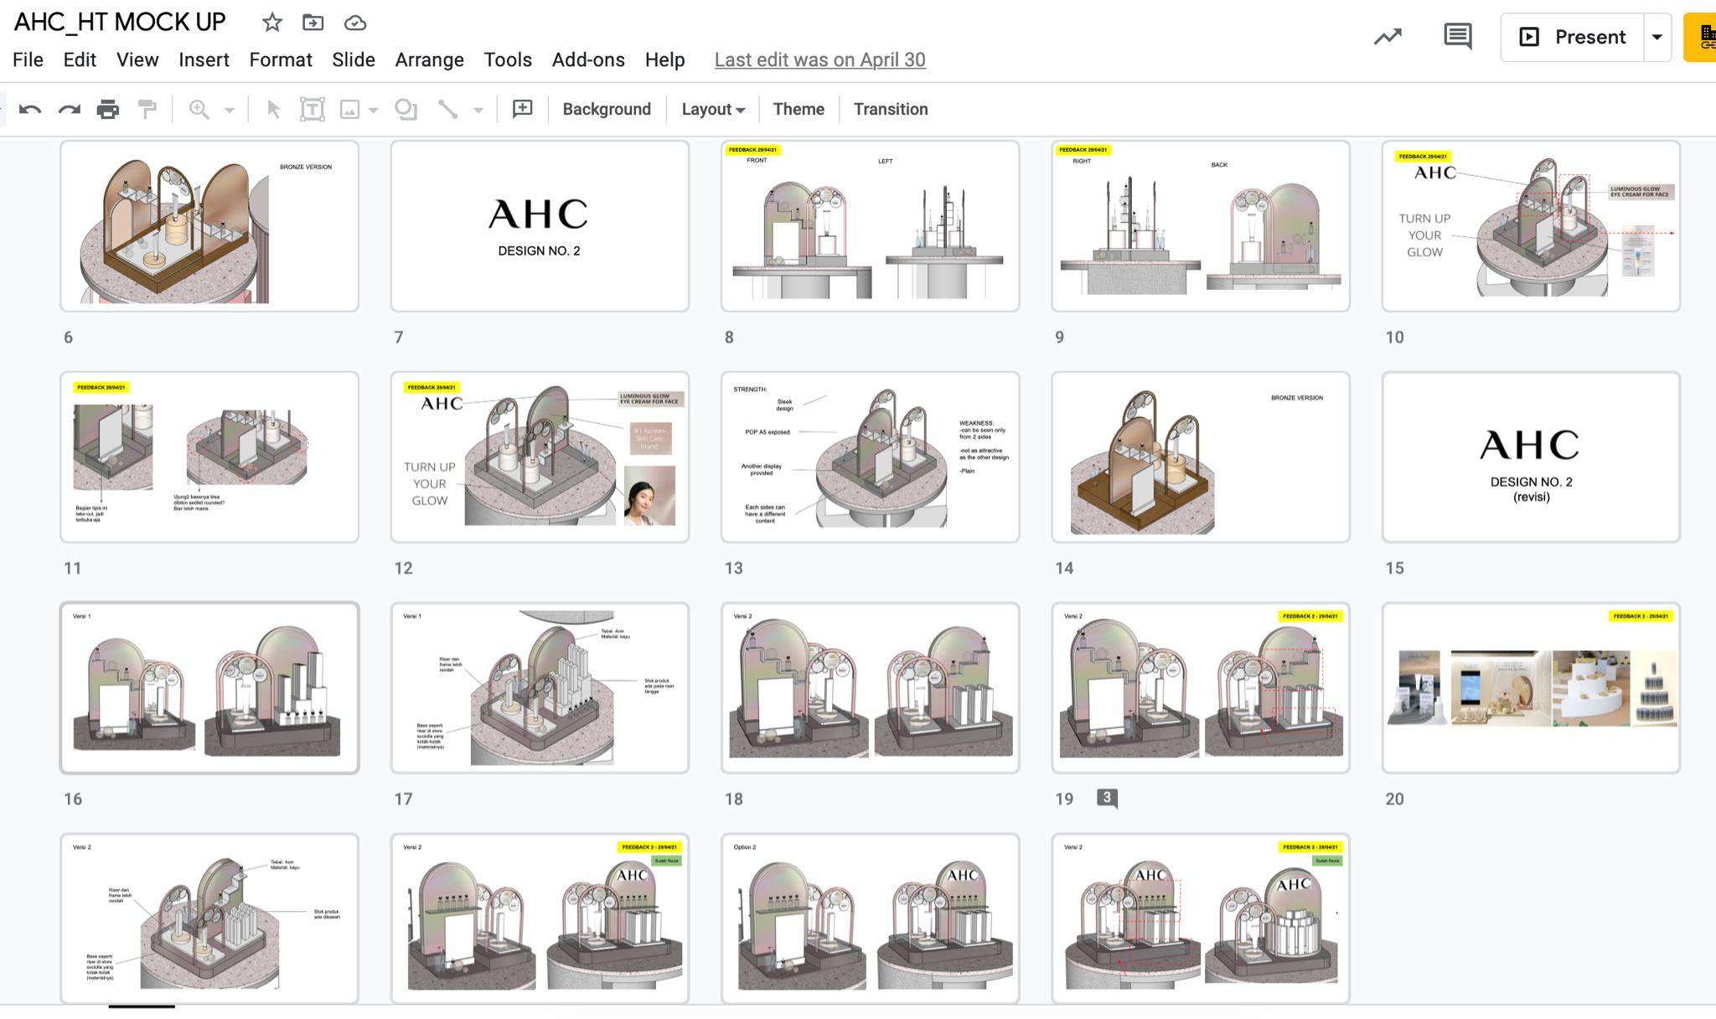Screen dimensions: 1716x1019
Task: Check the cloud save status icon
Action: tap(355, 23)
